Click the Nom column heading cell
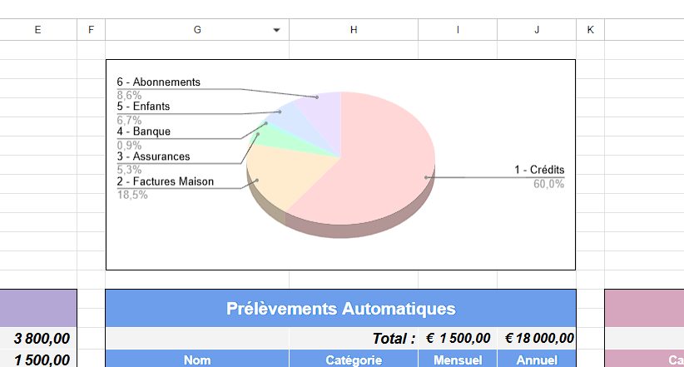Image resolution: width=684 pixels, height=367 pixels. (x=197, y=360)
